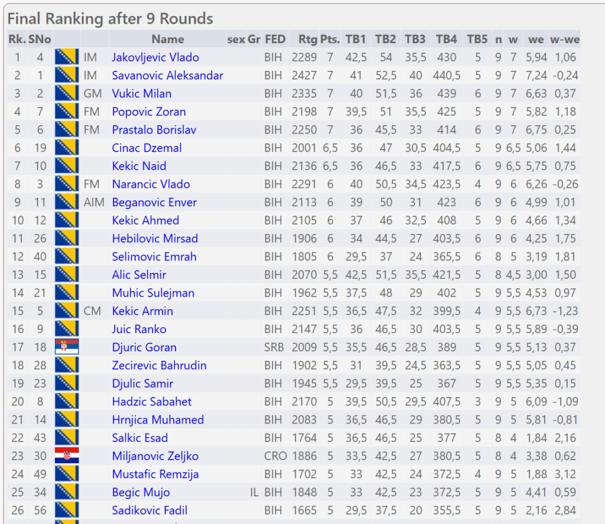Click the Mustafic Remzija name link
605x524 pixels.
[x=155, y=474]
